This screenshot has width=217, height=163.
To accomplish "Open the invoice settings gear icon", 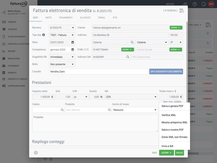I will pos(36,153).
